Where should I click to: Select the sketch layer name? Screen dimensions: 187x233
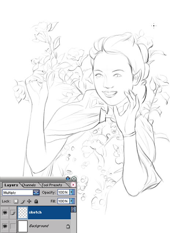click(35, 212)
